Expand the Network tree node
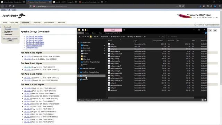The width and height of the screenshot is (222, 125). click(x=79, y=80)
